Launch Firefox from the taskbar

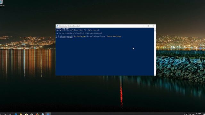pyautogui.click(x=37, y=114)
